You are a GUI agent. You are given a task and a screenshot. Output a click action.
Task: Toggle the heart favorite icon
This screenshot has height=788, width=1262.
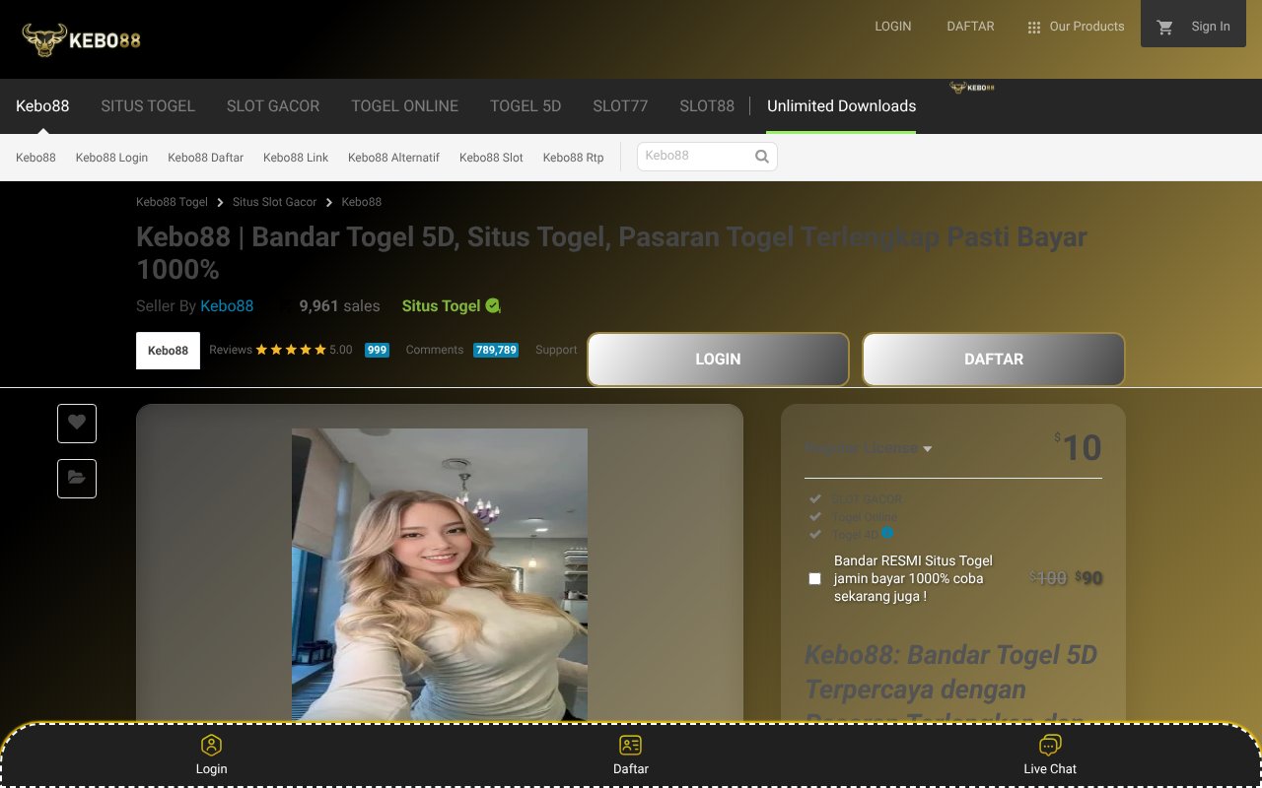tap(76, 423)
